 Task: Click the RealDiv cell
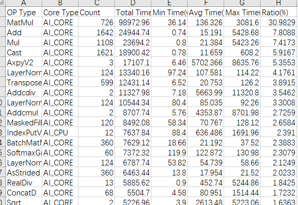(24, 183)
